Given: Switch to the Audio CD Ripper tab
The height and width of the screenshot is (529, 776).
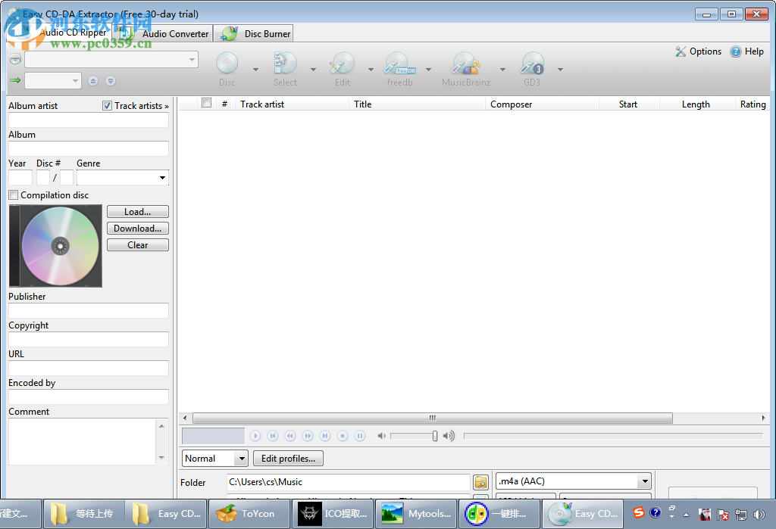Looking at the screenshot, I should (74, 33).
